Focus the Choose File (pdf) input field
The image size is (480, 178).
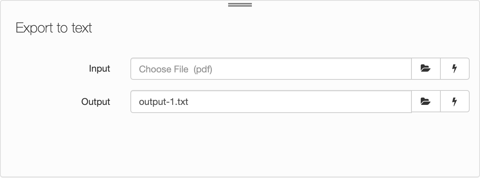pyautogui.click(x=271, y=69)
